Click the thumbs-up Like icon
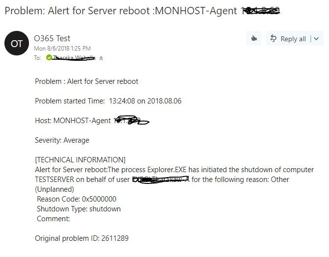 254,39
